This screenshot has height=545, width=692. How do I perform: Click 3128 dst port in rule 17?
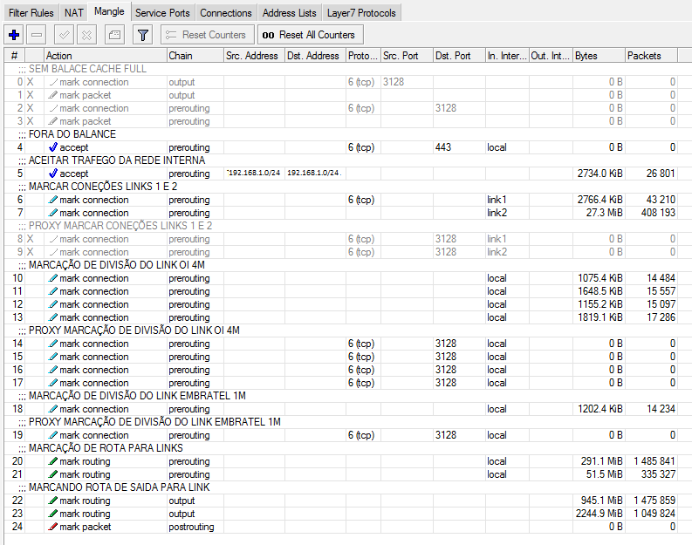click(x=446, y=383)
